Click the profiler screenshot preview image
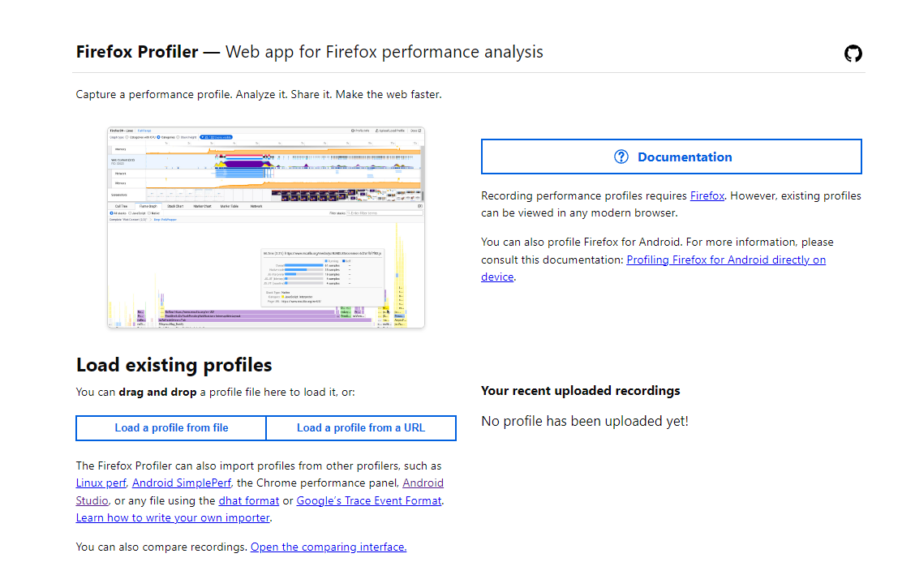915x575 pixels. pyautogui.click(x=266, y=227)
